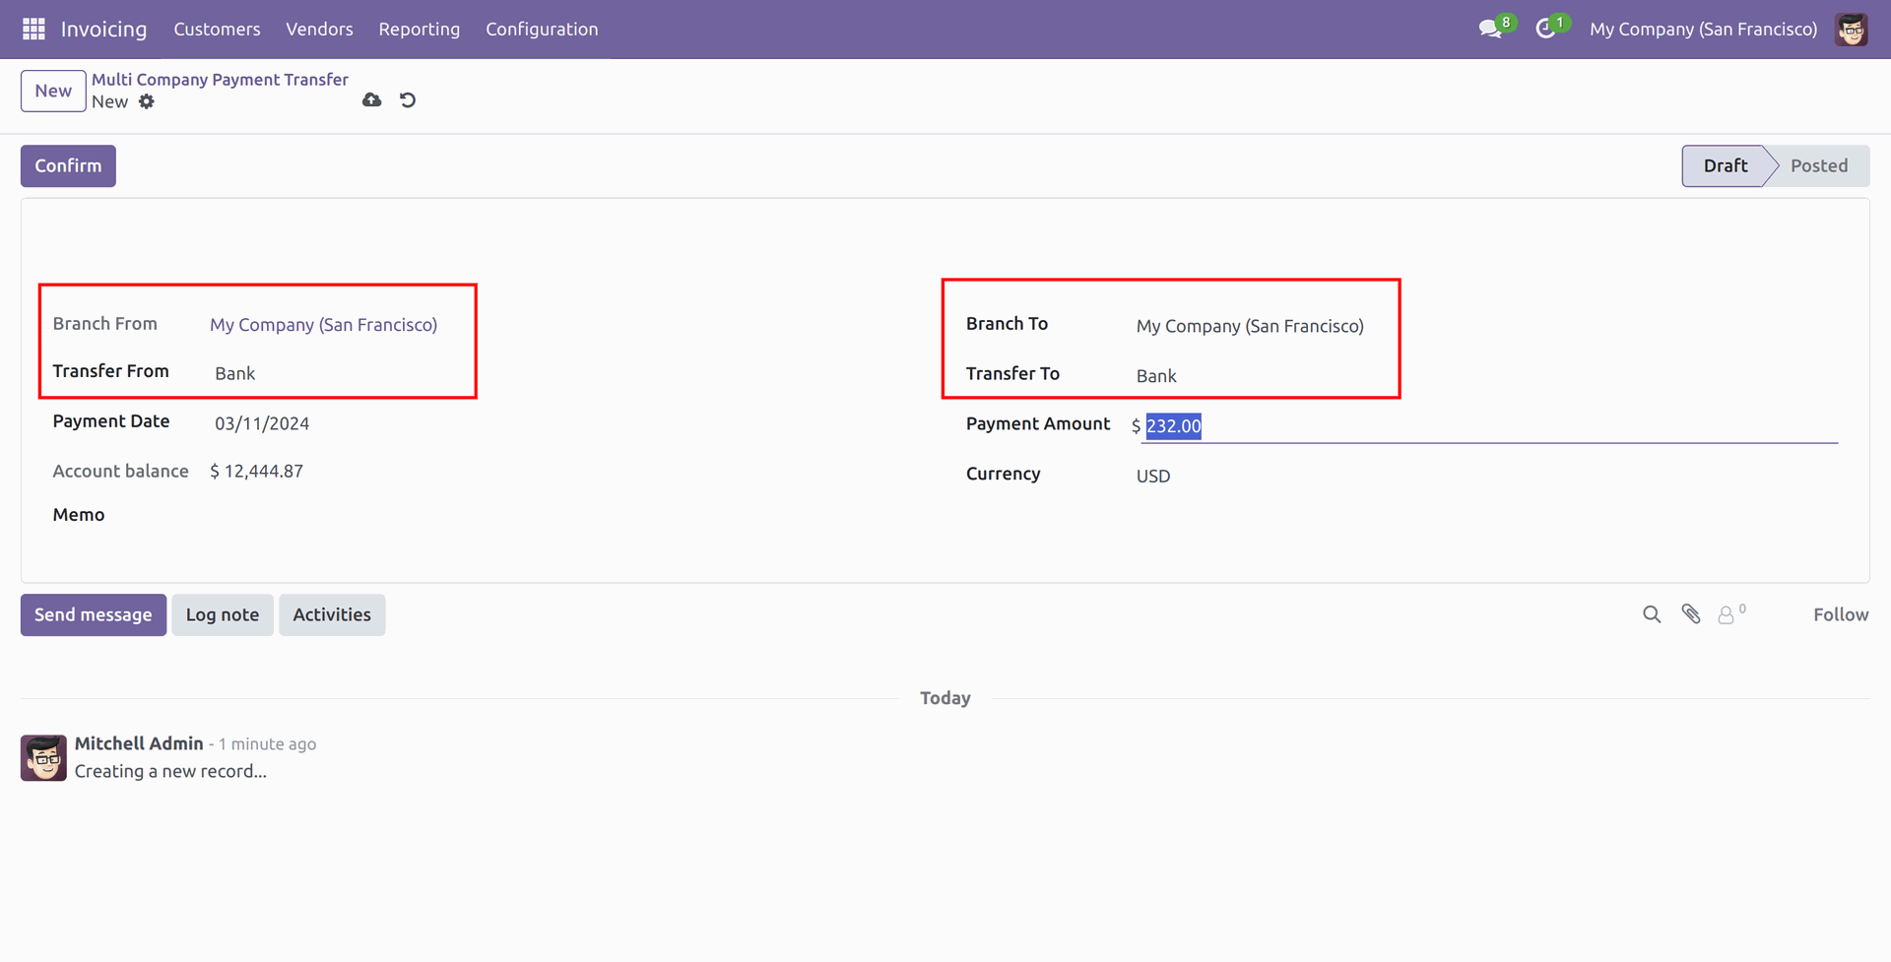Open the gear actions menu

tap(147, 101)
